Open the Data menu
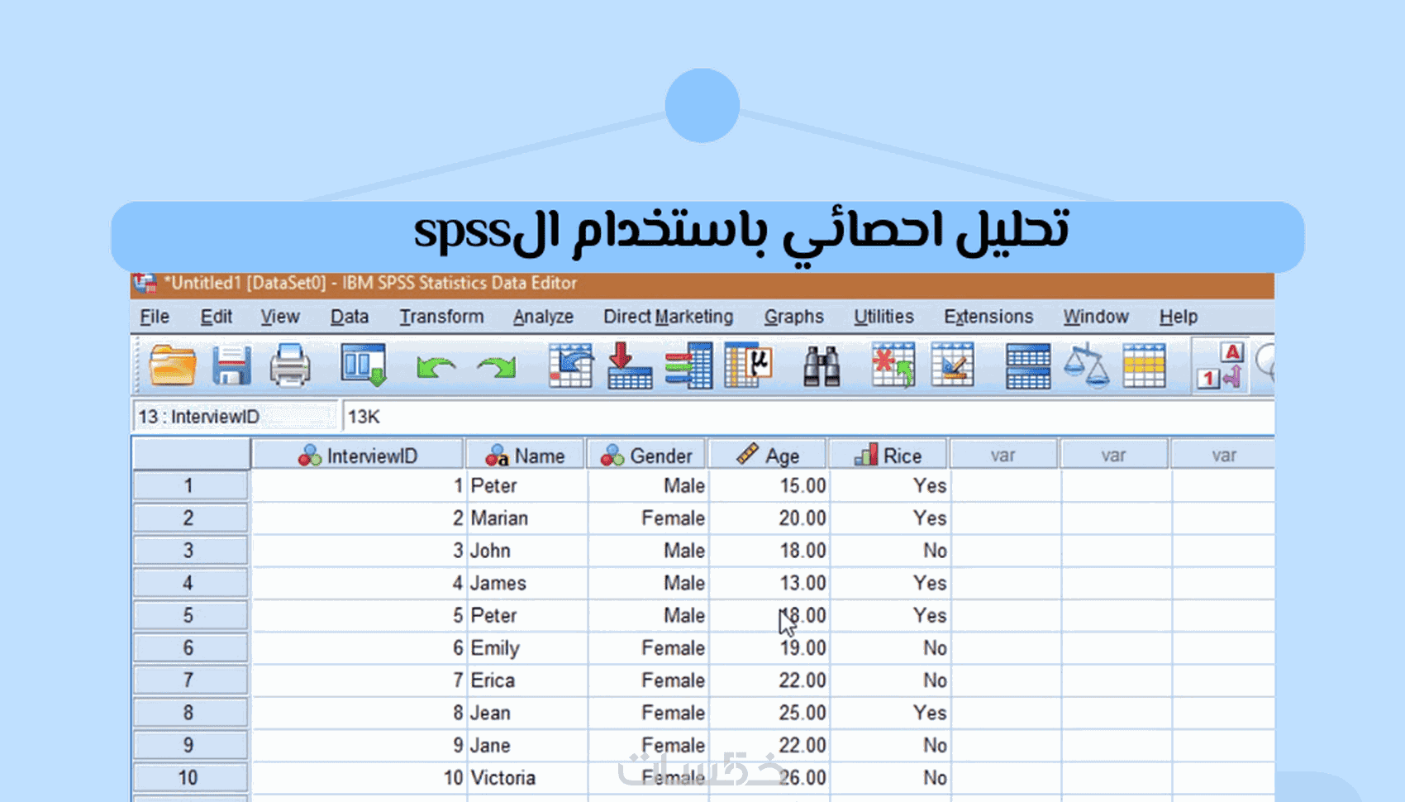Image resolution: width=1405 pixels, height=802 pixels. pos(350,317)
